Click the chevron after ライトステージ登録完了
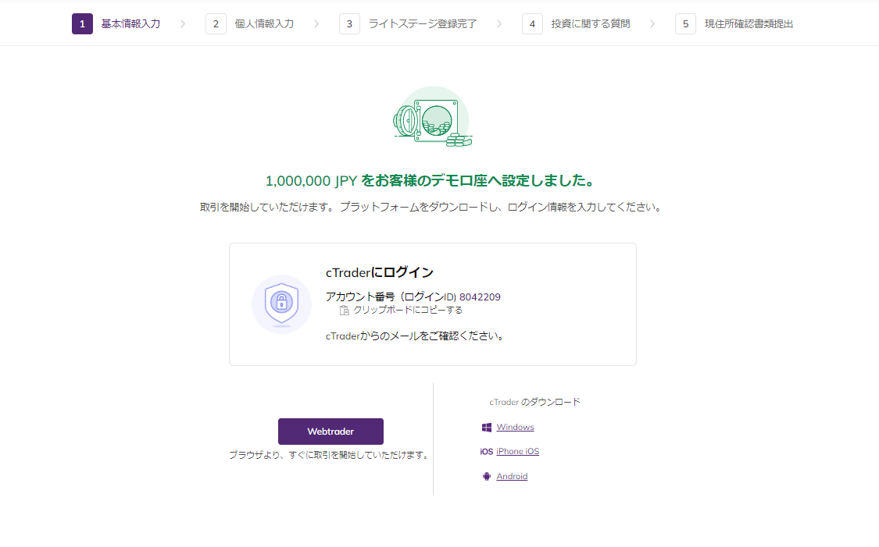879x547 pixels. tap(499, 24)
